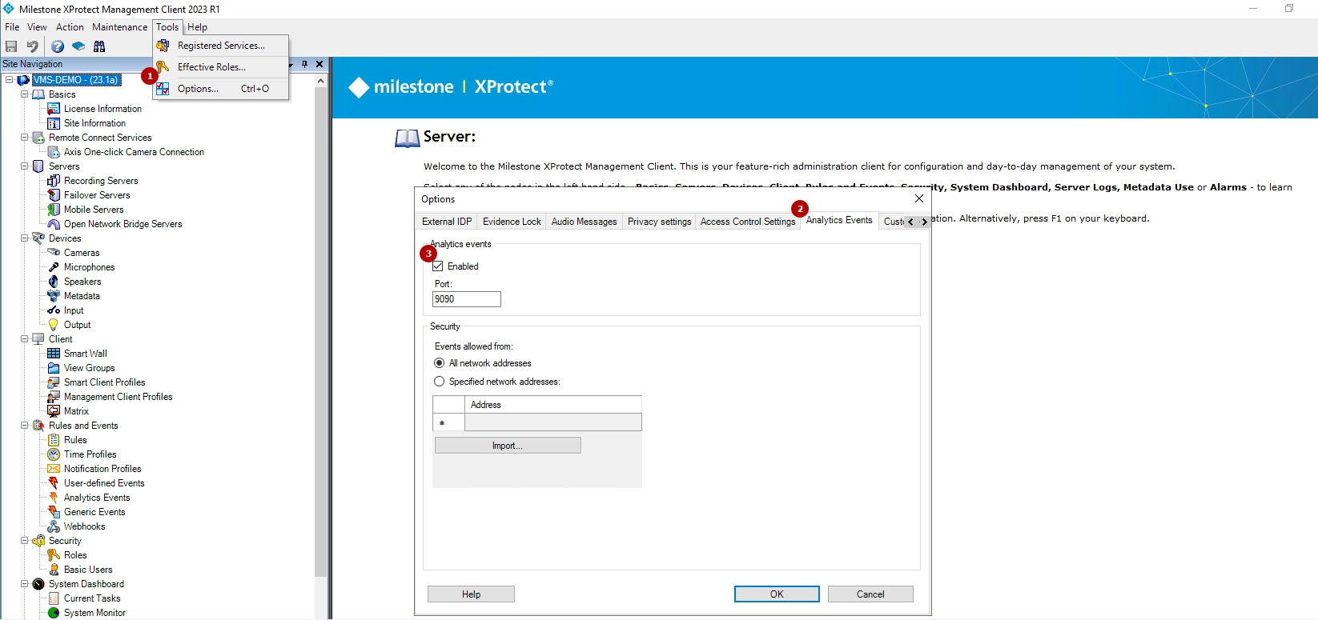Click the binoculars search icon in toolbar
This screenshot has height=620, width=1318.
pyautogui.click(x=99, y=46)
